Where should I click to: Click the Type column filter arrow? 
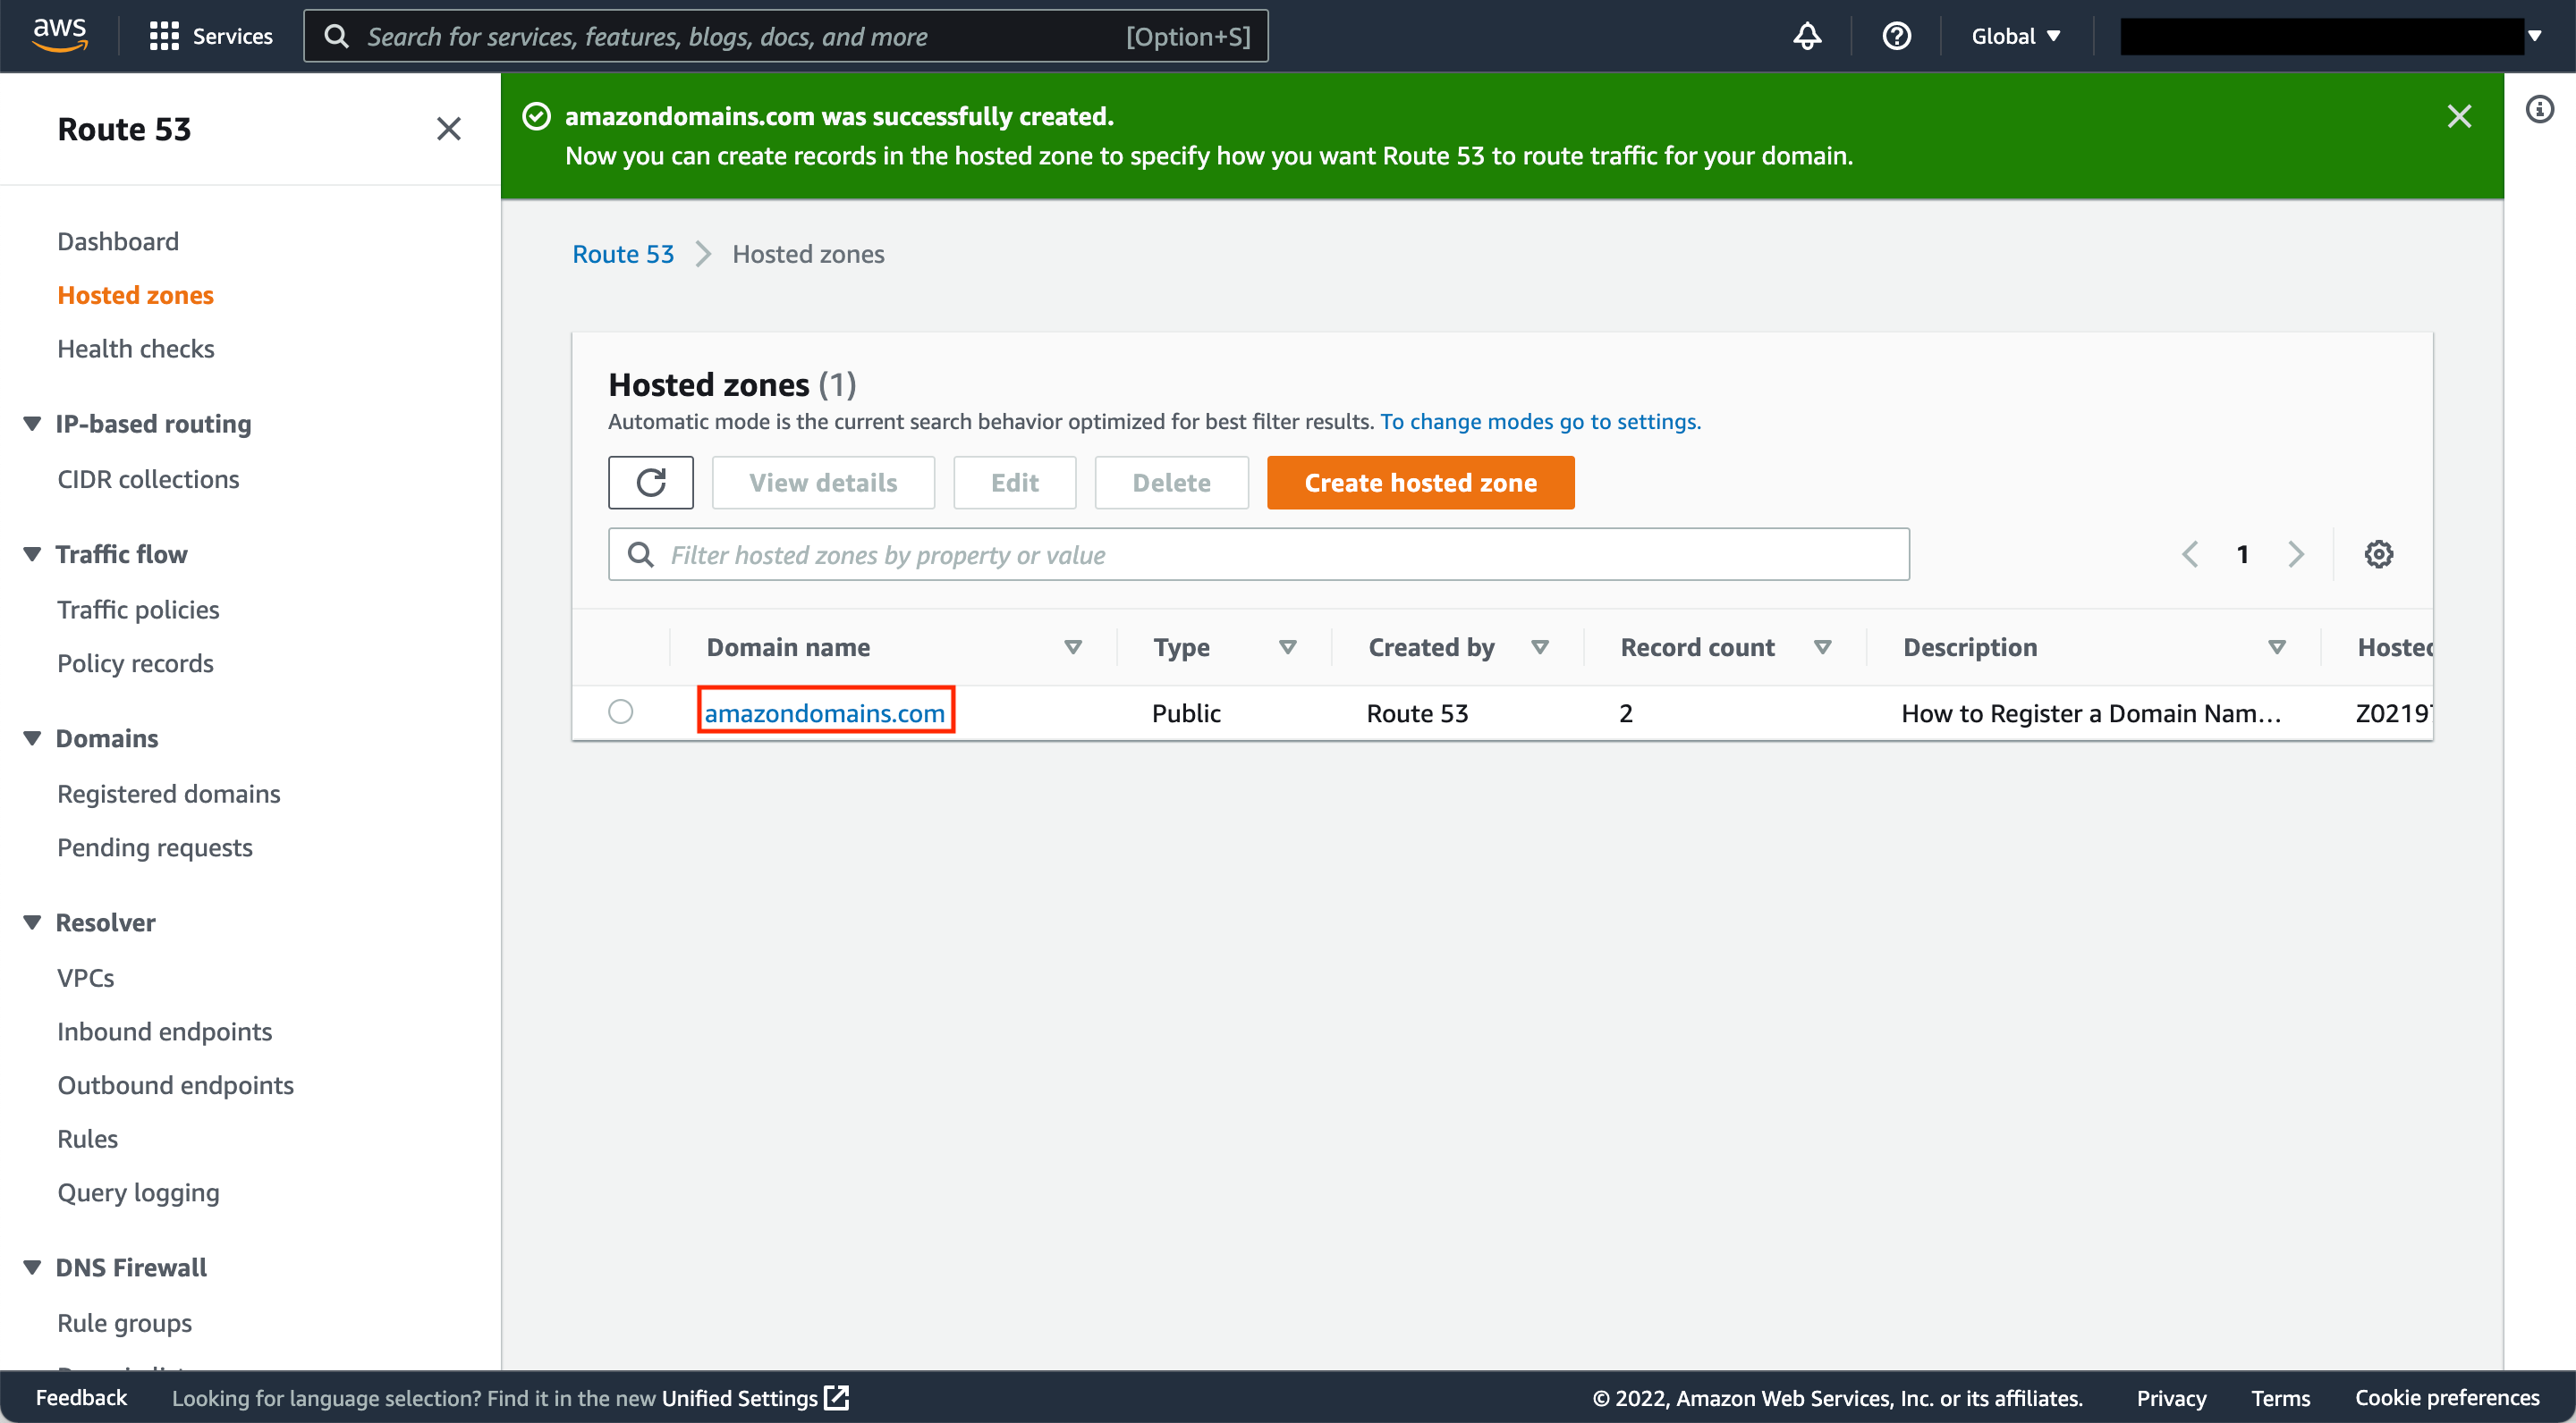coord(1285,646)
